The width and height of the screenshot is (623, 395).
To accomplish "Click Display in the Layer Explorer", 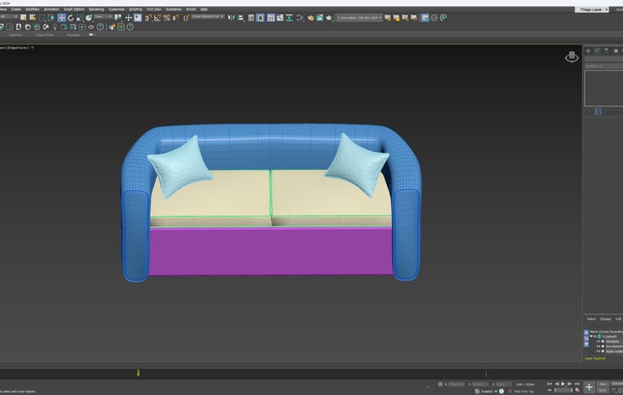I will [605, 319].
